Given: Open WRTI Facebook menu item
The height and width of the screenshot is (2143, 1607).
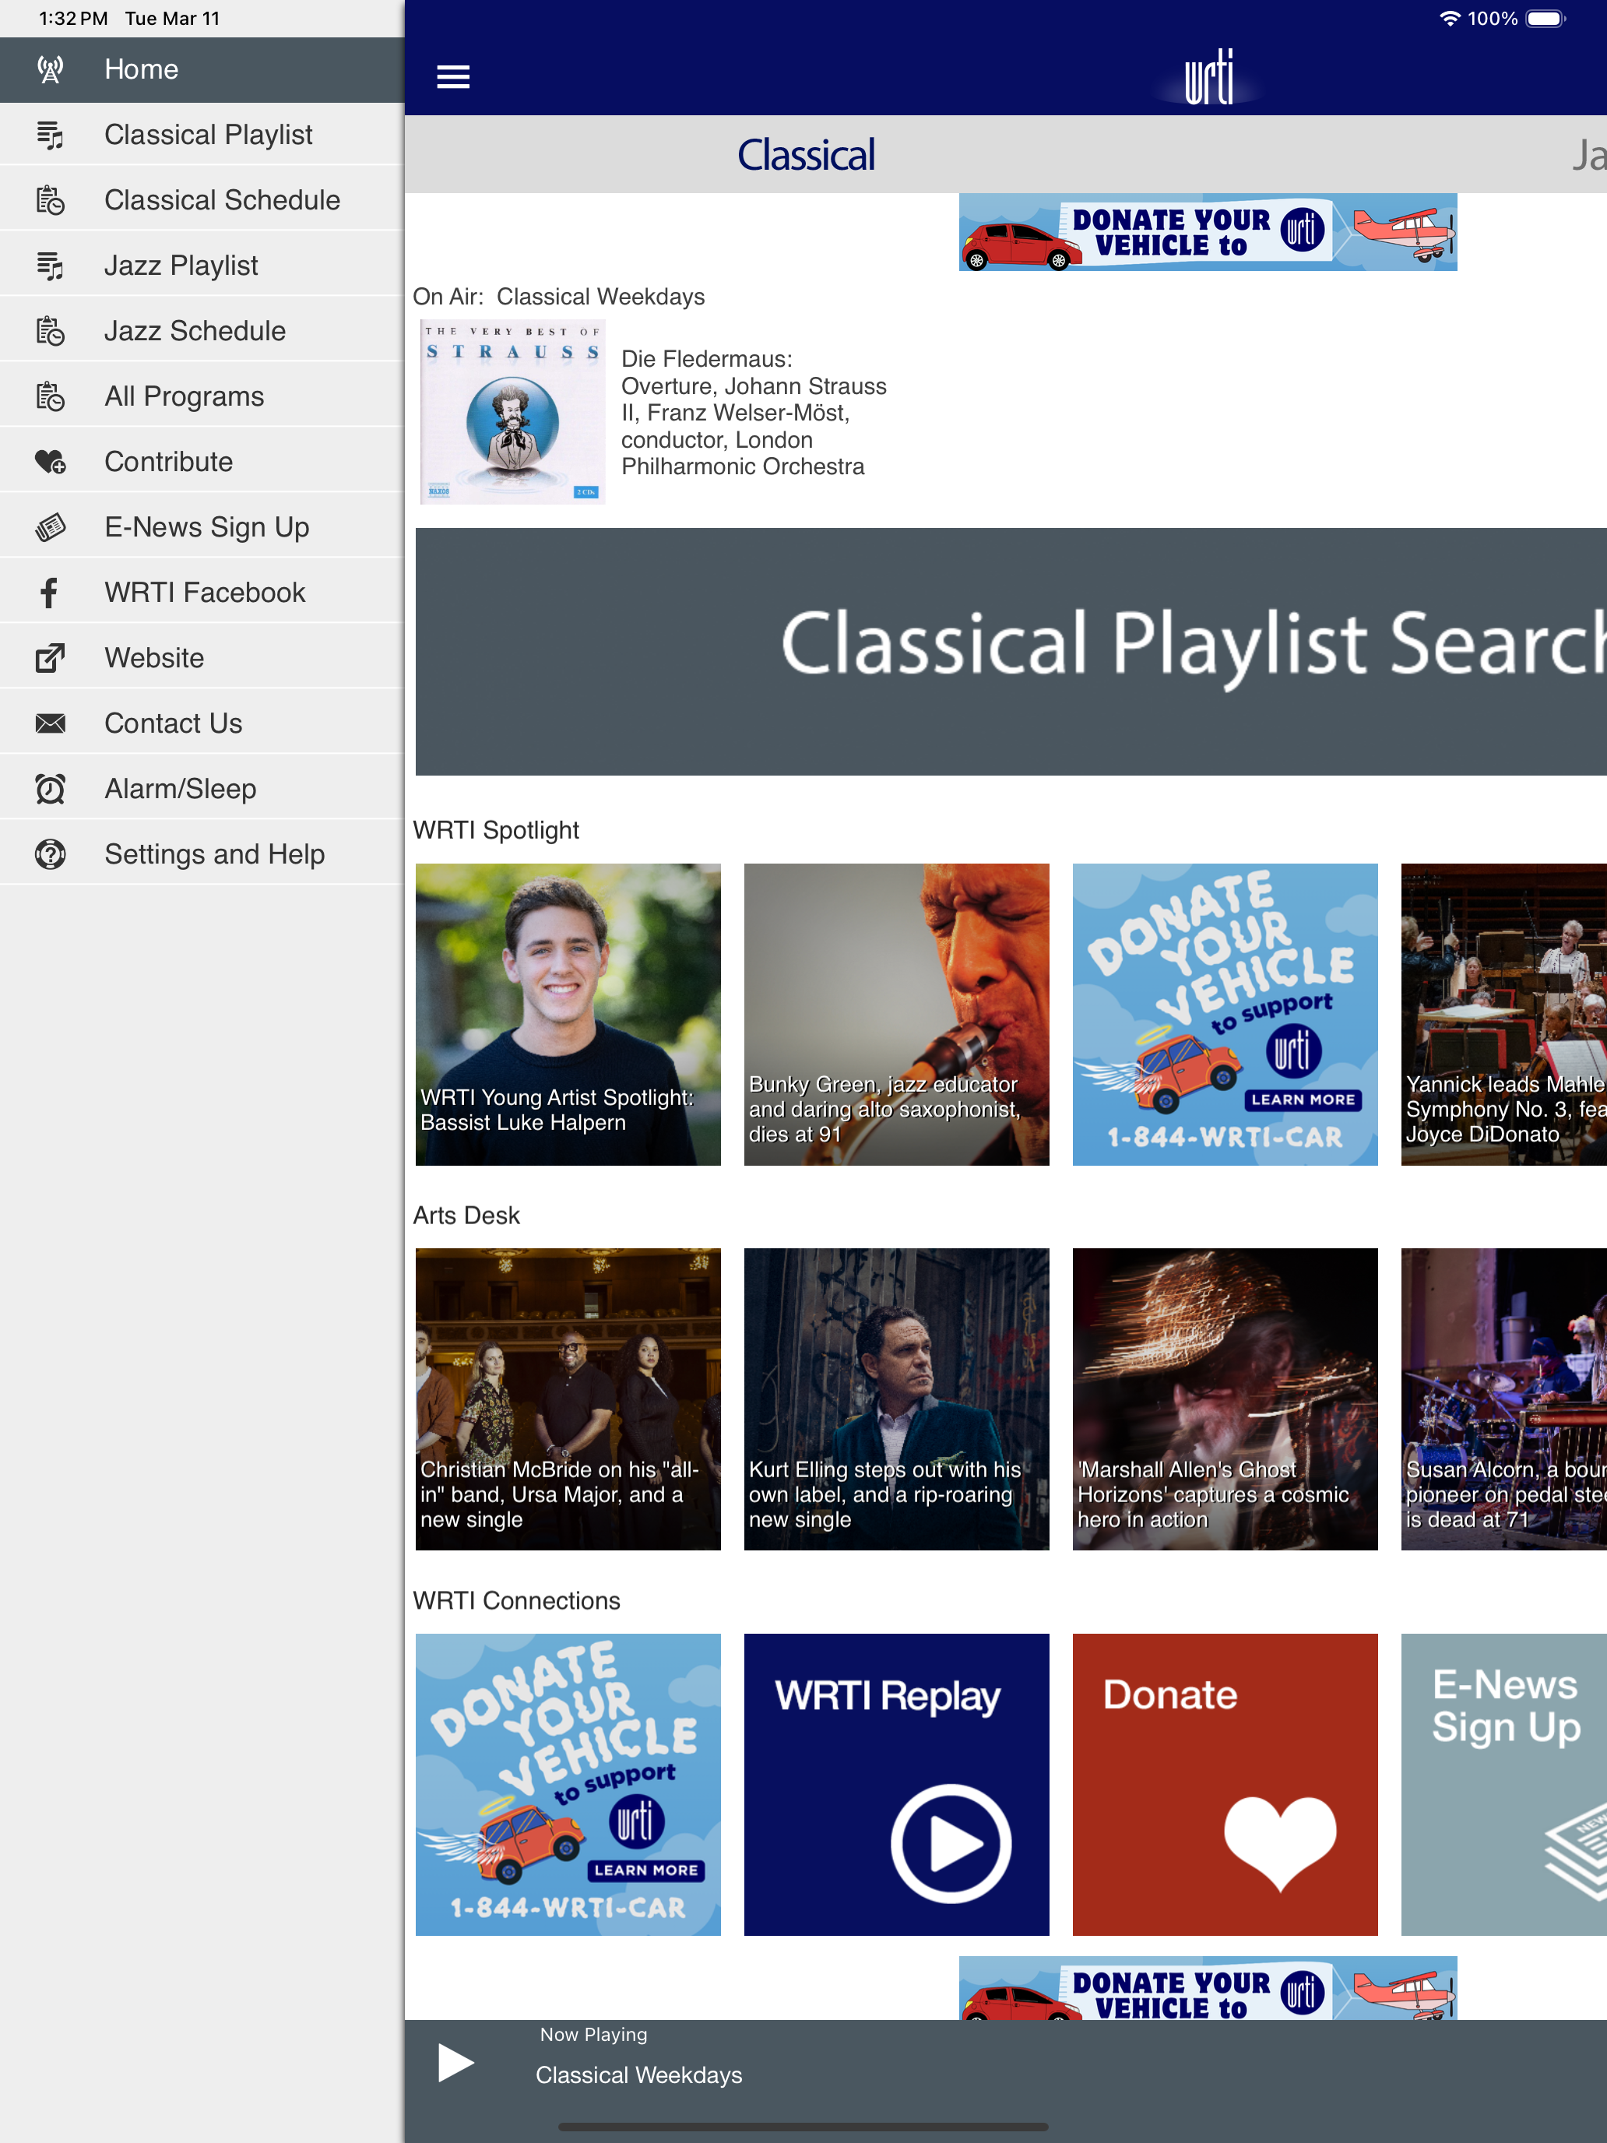Looking at the screenshot, I should pyautogui.click(x=202, y=593).
